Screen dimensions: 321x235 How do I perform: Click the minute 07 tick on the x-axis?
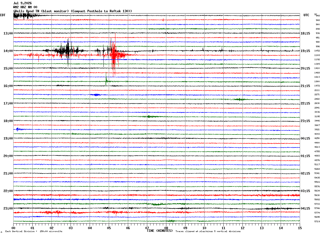click(x=147, y=228)
